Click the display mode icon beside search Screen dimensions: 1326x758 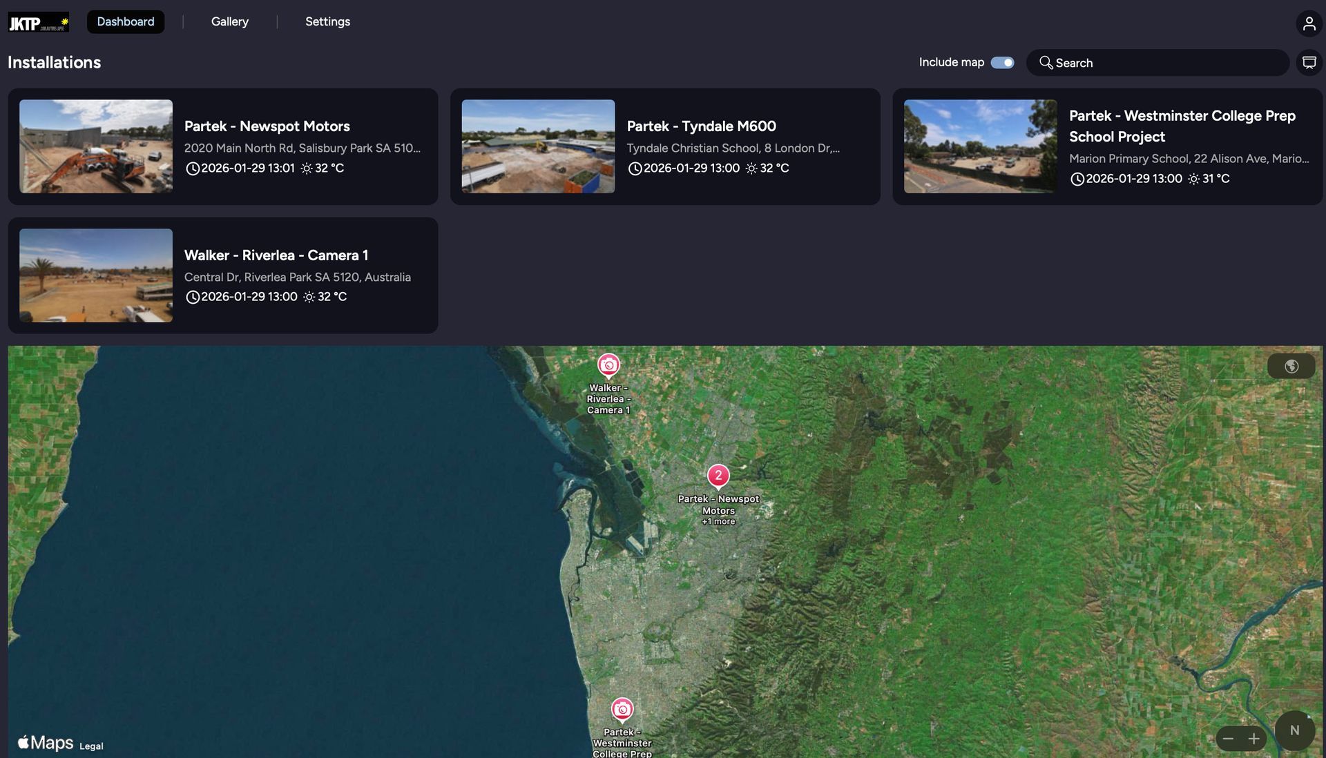[1309, 63]
